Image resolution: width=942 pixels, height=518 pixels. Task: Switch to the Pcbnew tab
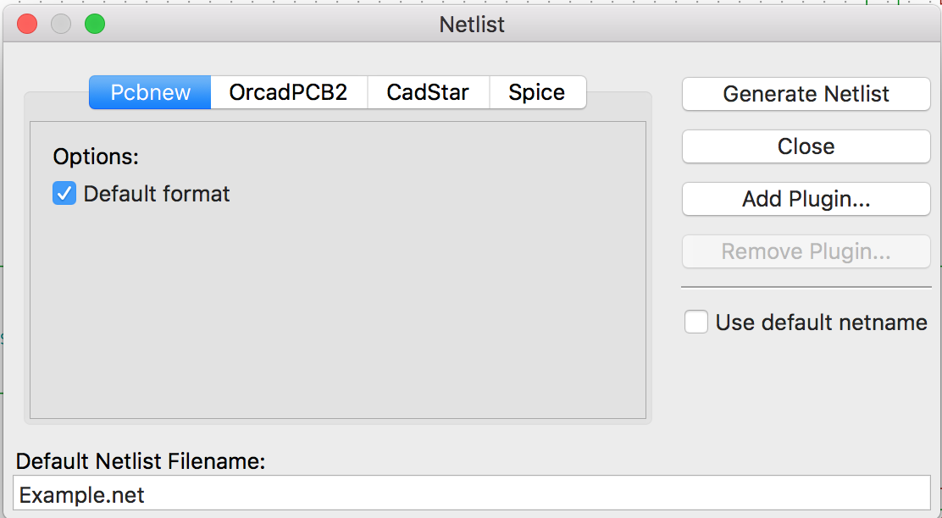[150, 92]
